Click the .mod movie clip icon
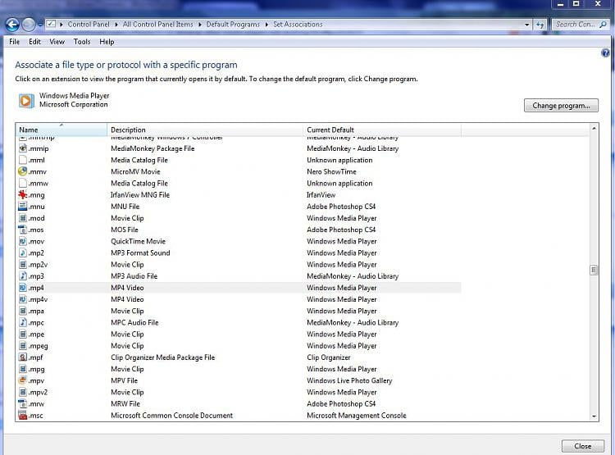 [x=23, y=218]
